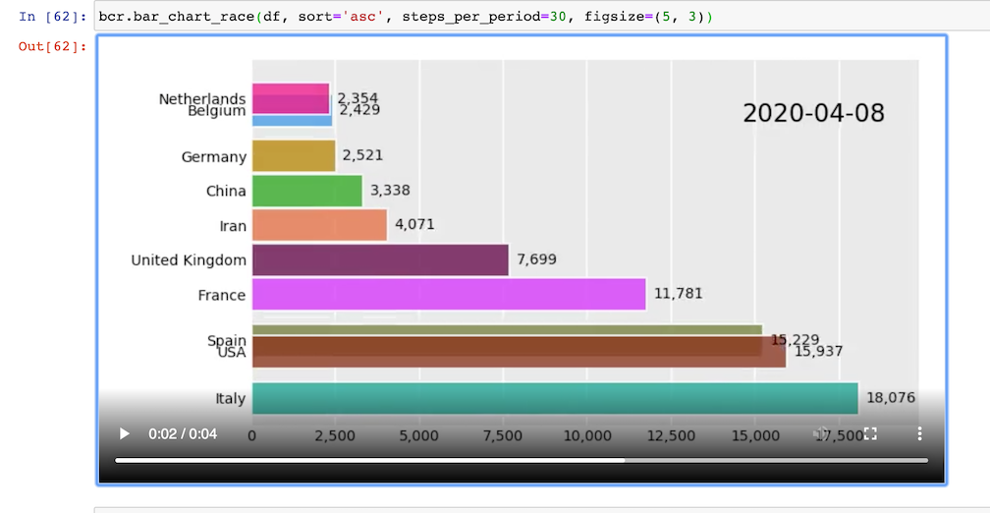
Task: Click the Italy value label 18,076
Action: click(x=890, y=398)
